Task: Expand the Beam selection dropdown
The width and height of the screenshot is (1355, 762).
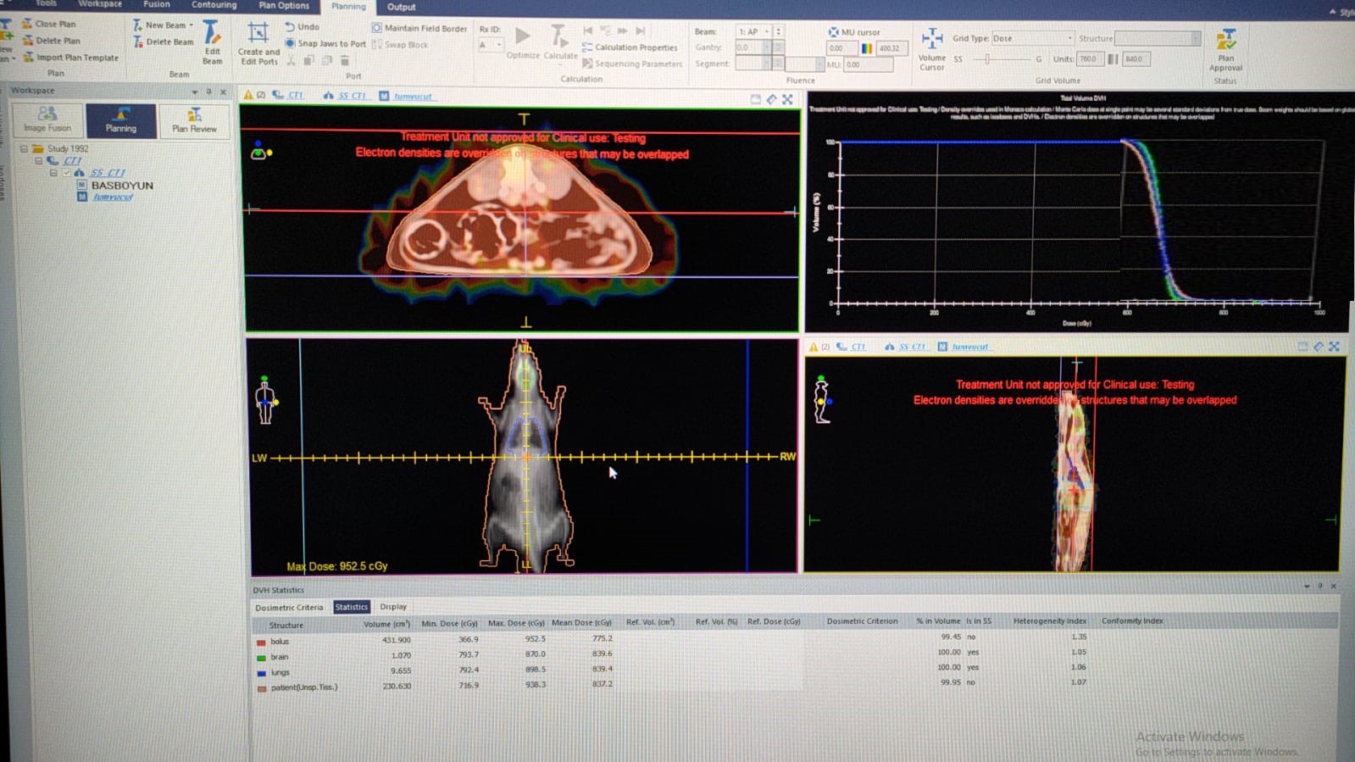Action: (x=767, y=31)
